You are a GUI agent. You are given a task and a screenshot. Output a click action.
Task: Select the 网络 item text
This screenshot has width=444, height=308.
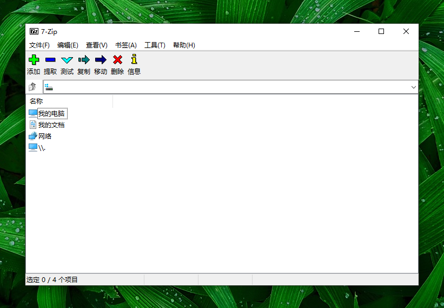(x=45, y=136)
